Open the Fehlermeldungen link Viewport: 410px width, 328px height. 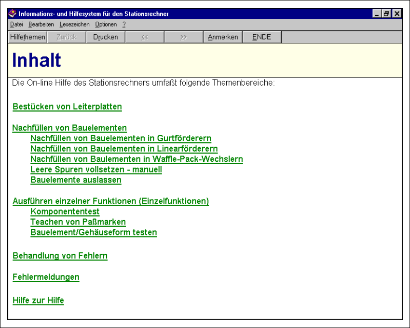point(46,277)
